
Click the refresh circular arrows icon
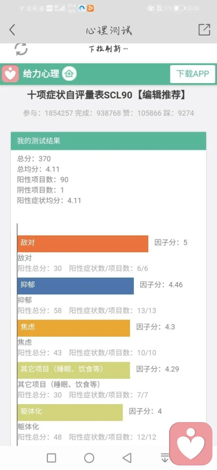pyautogui.click(x=21, y=49)
